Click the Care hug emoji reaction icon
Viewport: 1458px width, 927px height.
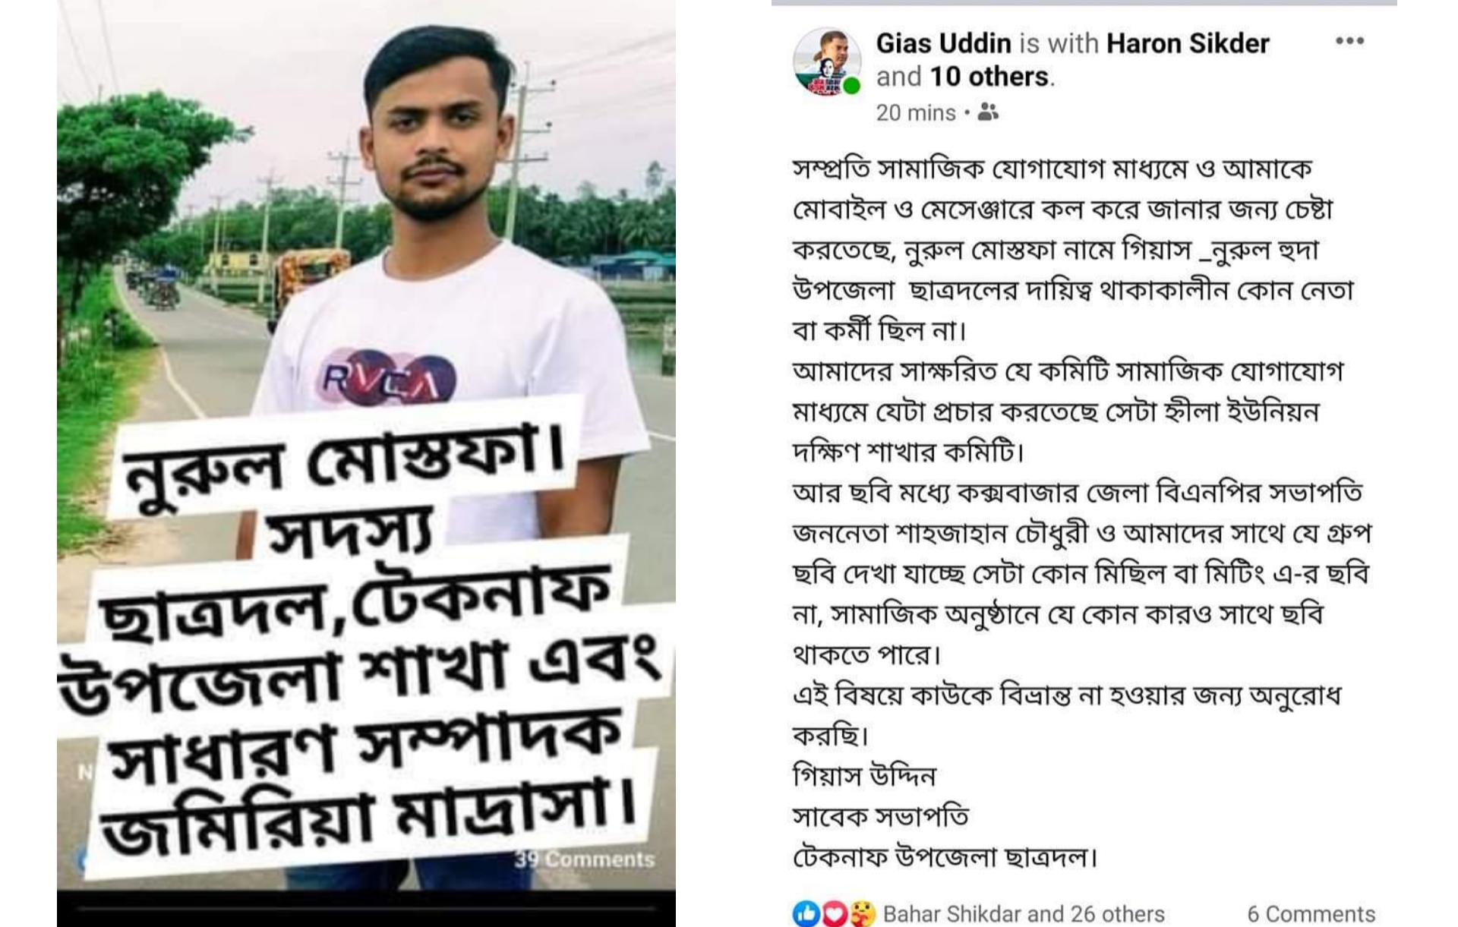tap(863, 913)
